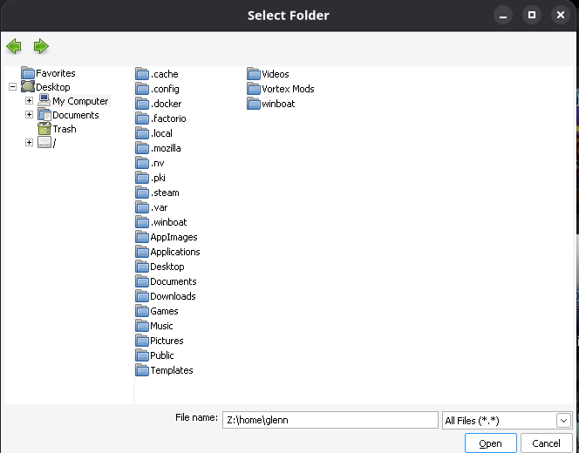Select the winboat folder in second column
Image resolution: width=579 pixels, height=453 pixels.
(x=277, y=104)
